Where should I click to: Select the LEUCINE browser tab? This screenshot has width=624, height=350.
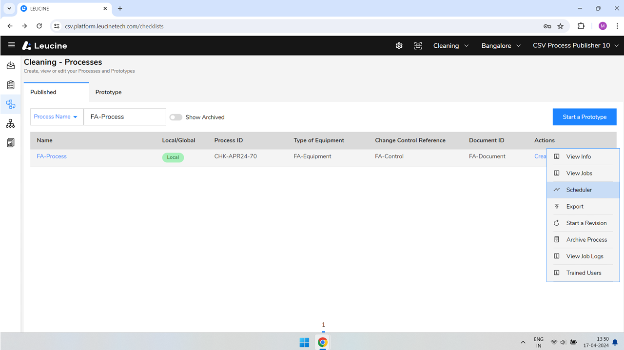[64, 9]
